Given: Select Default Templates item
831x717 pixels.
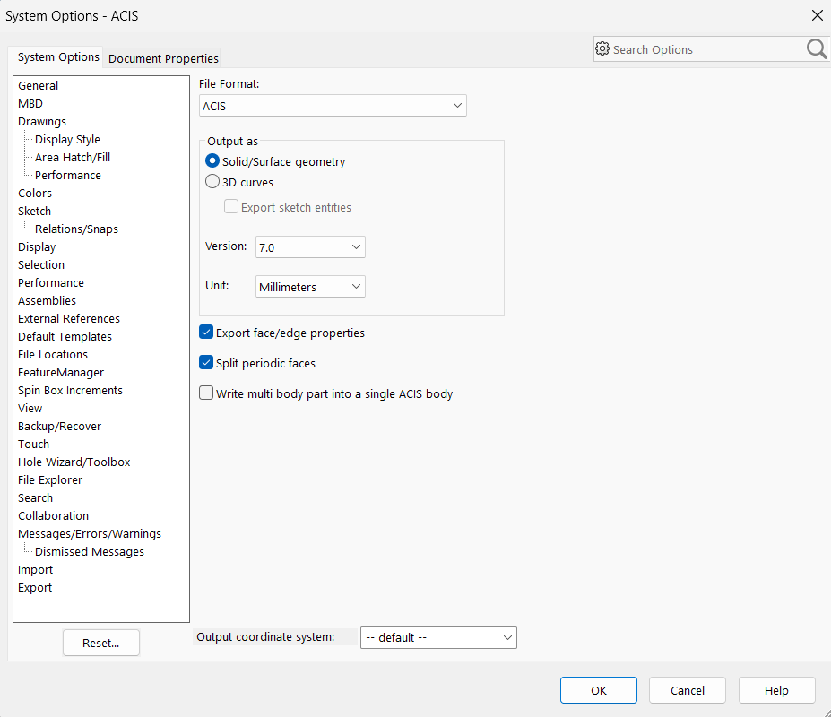Looking at the screenshot, I should pos(65,336).
